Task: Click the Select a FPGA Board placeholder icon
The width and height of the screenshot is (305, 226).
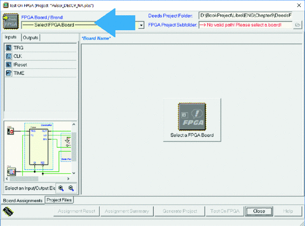Action: [x=192, y=117]
